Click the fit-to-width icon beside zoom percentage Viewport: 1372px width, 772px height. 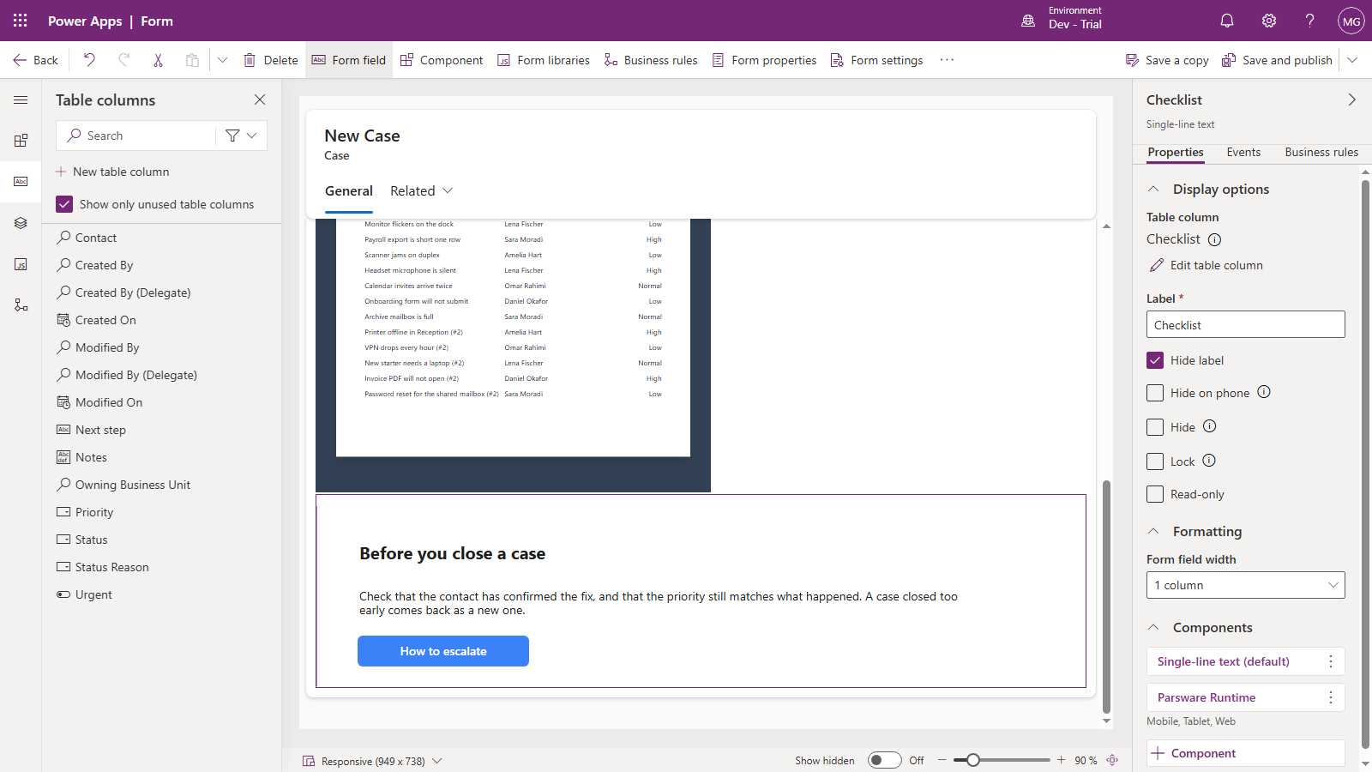[1112, 760]
